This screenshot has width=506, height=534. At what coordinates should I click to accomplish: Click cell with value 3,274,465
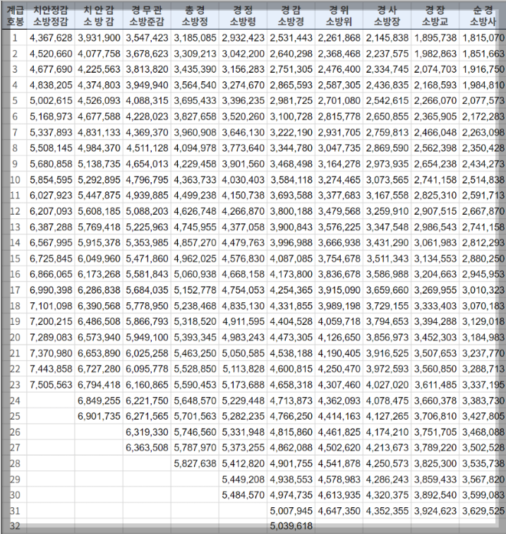point(339,180)
